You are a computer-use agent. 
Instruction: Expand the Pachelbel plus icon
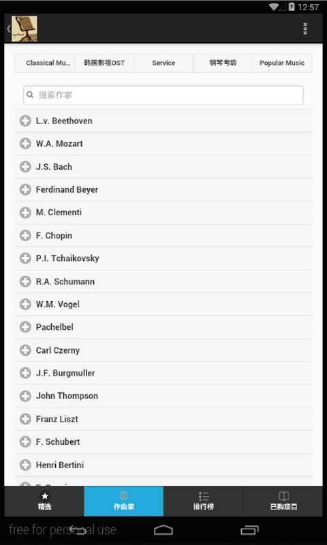[25, 327]
